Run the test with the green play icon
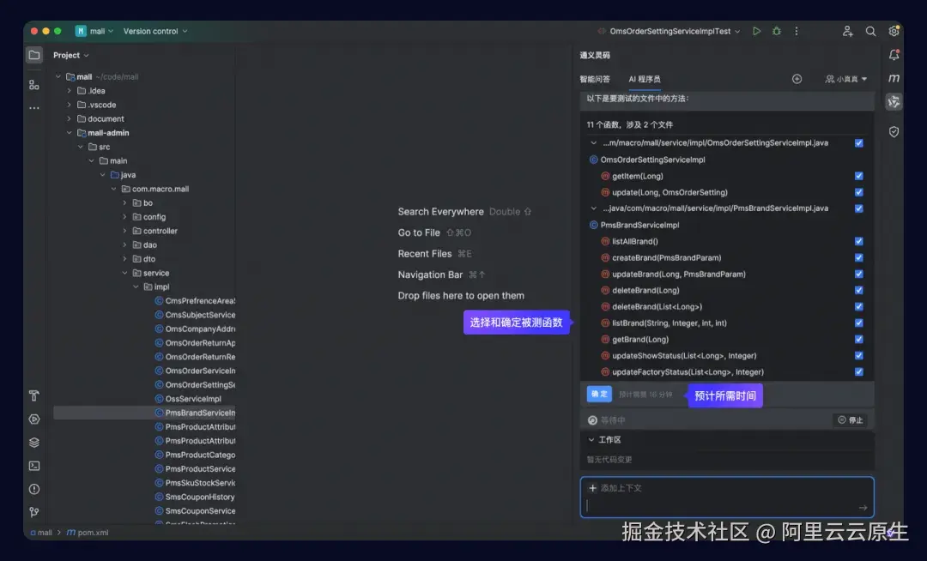This screenshot has height=561, width=927. (756, 31)
